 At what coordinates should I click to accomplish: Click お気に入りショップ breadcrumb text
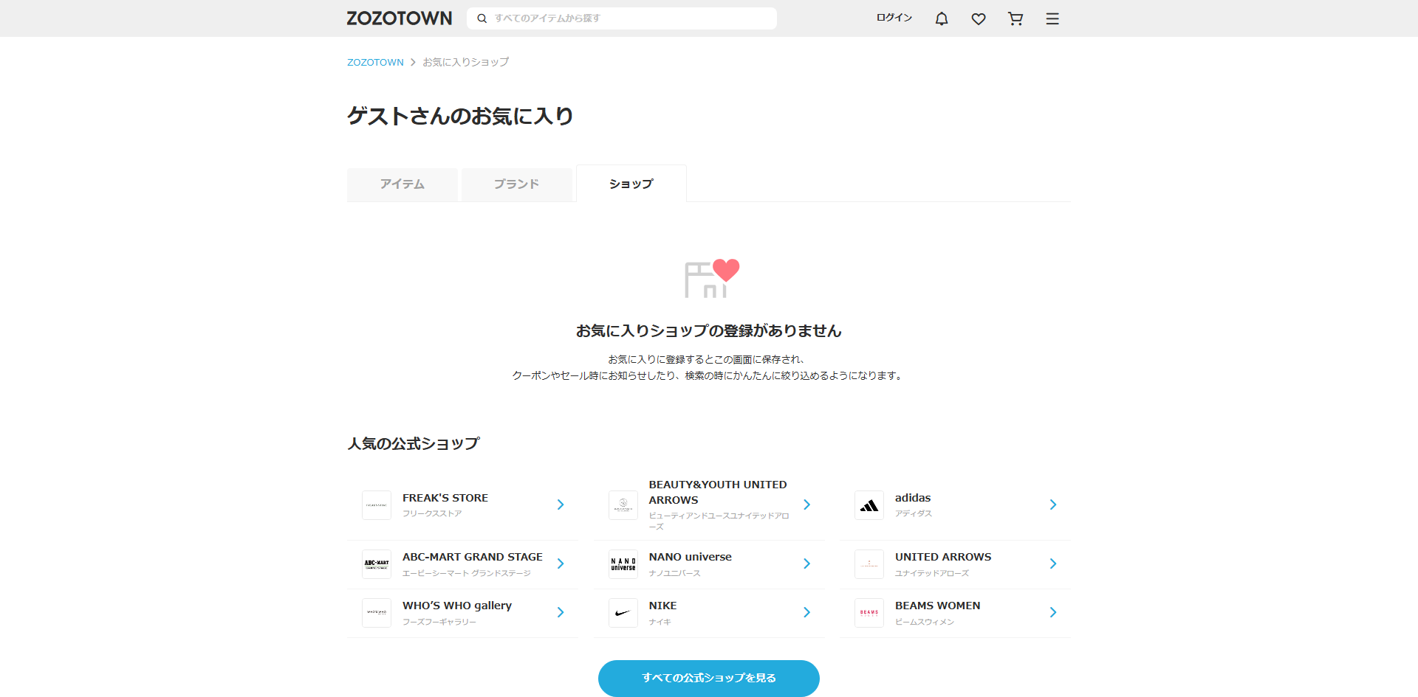click(x=465, y=62)
